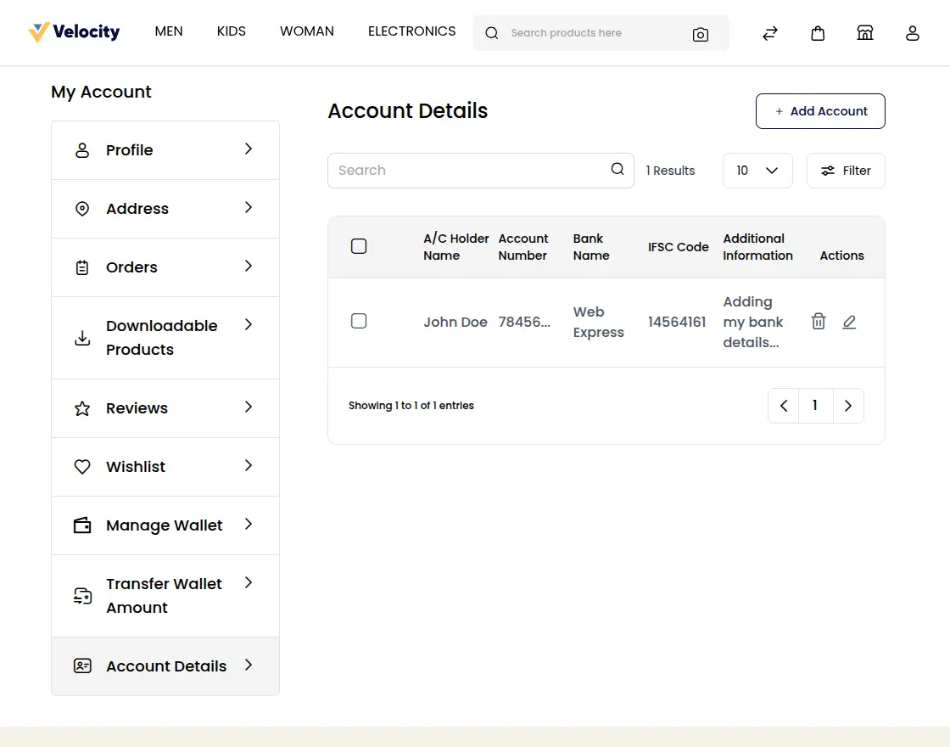Screen dimensions: 950x747
Task: Open the compare arrows icon
Action: click(769, 32)
